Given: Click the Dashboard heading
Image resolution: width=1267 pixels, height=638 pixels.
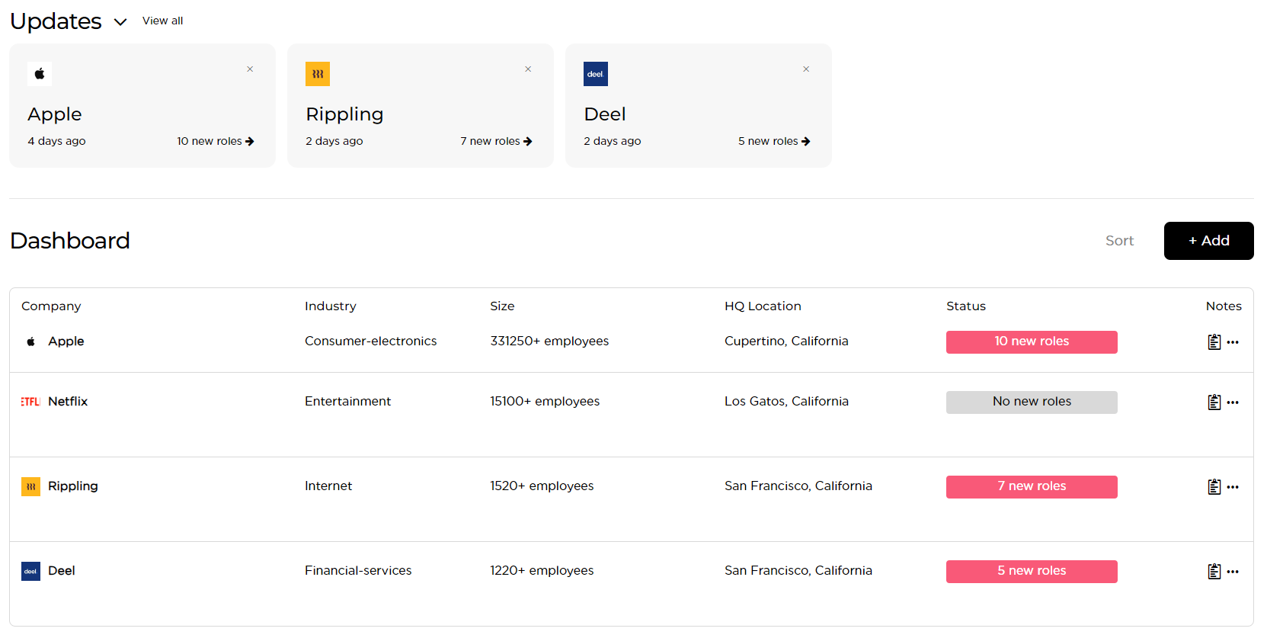Looking at the screenshot, I should [x=70, y=241].
